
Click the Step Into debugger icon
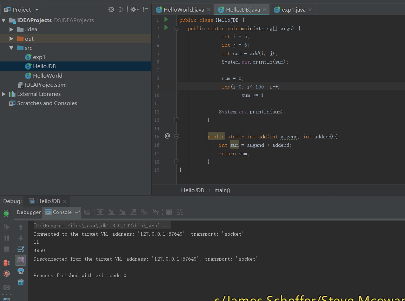pos(111,212)
